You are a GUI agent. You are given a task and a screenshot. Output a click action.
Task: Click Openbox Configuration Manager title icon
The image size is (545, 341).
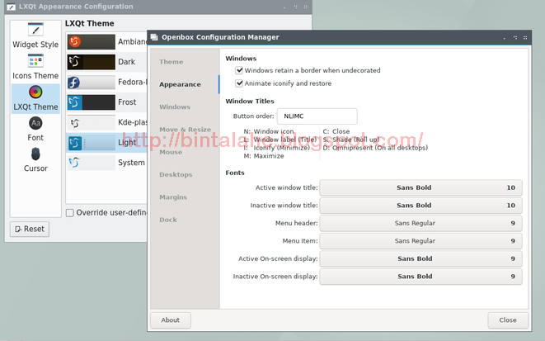154,37
